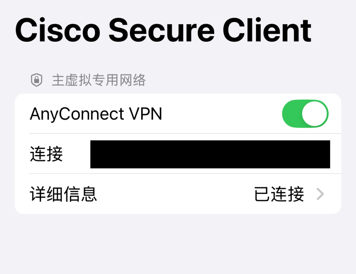Click the 主虚拟专用网络 section header
The height and width of the screenshot is (274, 356).
pyautogui.click(x=99, y=80)
